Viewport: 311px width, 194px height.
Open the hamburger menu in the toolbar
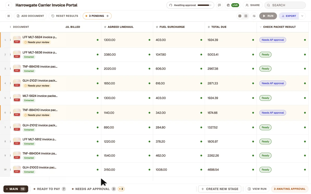coord(9,16)
